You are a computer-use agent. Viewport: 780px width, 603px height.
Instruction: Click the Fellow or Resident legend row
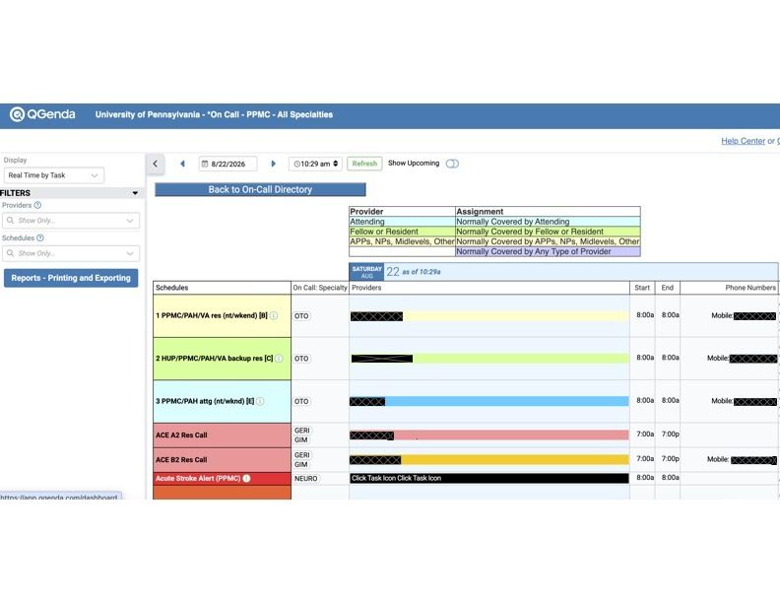click(x=494, y=232)
